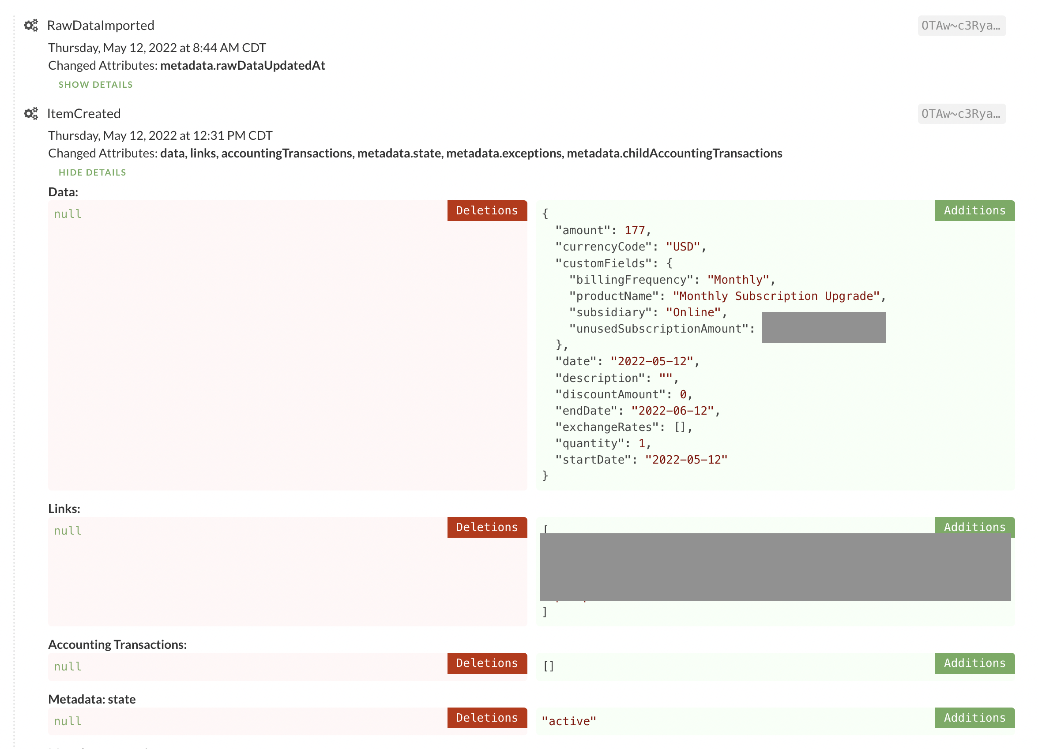This screenshot has height=749, width=1038.
Task: Click the OTAw~c3Rya ID badge for RawDataImported
Action: coord(961,26)
